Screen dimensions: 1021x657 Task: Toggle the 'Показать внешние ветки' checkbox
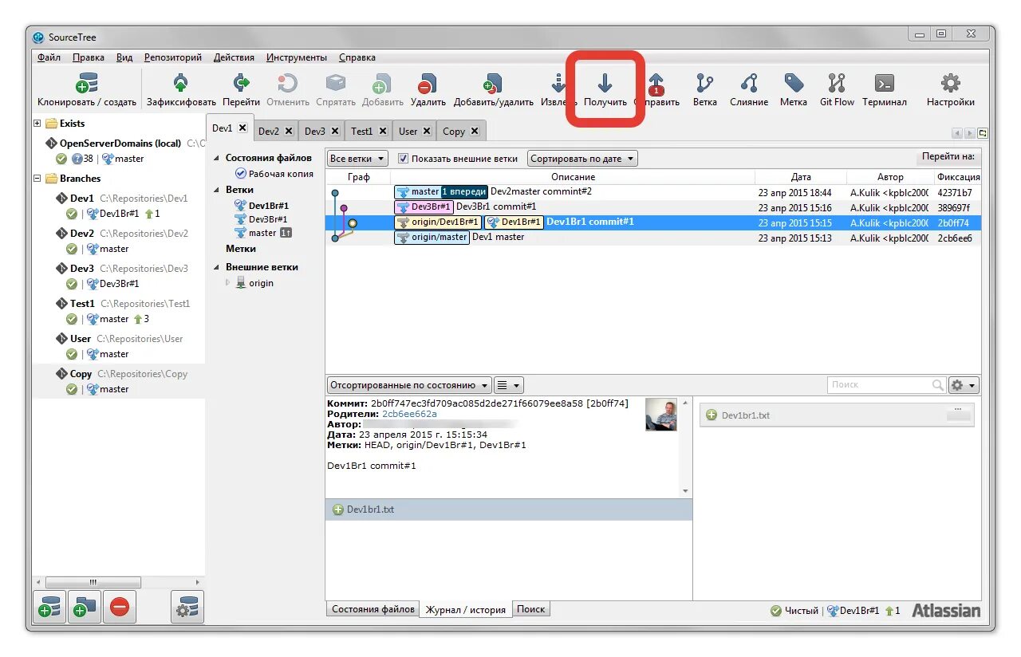(404, 159)
